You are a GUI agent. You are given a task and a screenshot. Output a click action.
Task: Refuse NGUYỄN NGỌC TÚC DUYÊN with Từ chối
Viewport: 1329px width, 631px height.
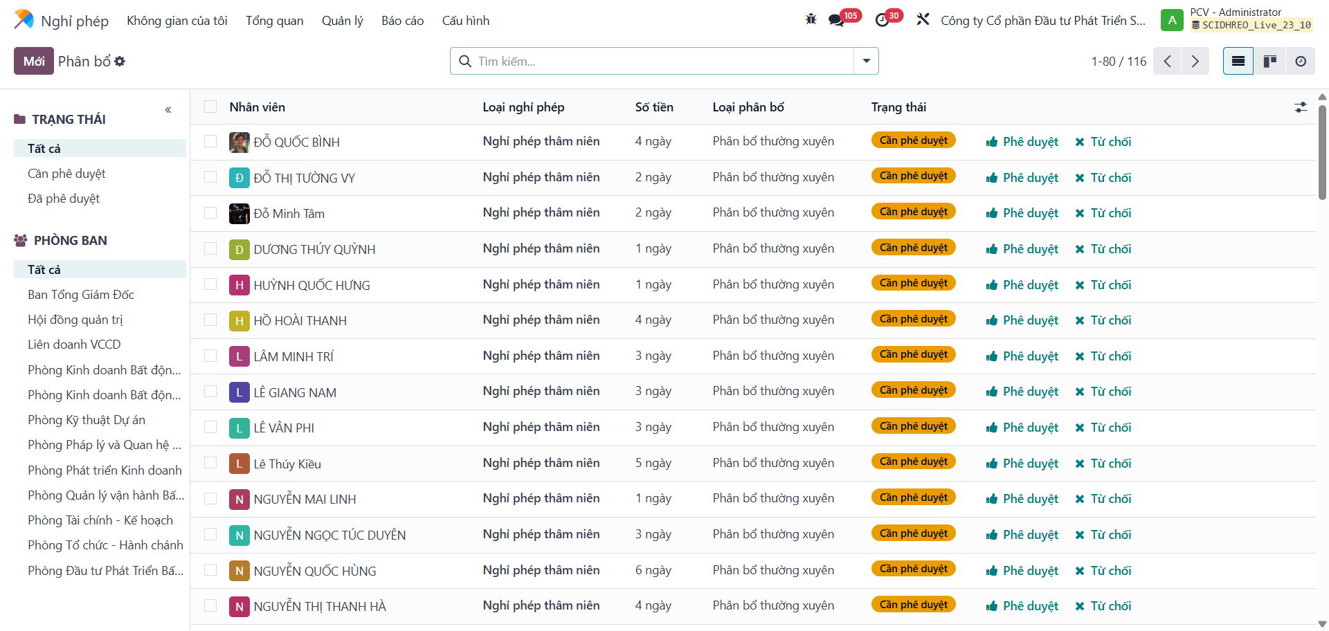point(1103,535)
